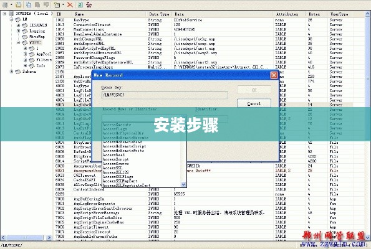The image size is (371, 249).
Task: Click the Paste toolbar icon
Action: (37, 4)
